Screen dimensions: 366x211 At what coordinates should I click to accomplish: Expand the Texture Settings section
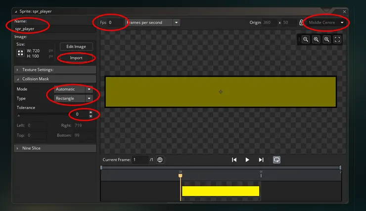pyautogui.click(x=55, y=70)
